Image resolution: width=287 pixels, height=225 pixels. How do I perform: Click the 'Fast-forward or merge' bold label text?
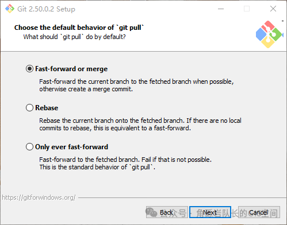click(x=71, y=69)
